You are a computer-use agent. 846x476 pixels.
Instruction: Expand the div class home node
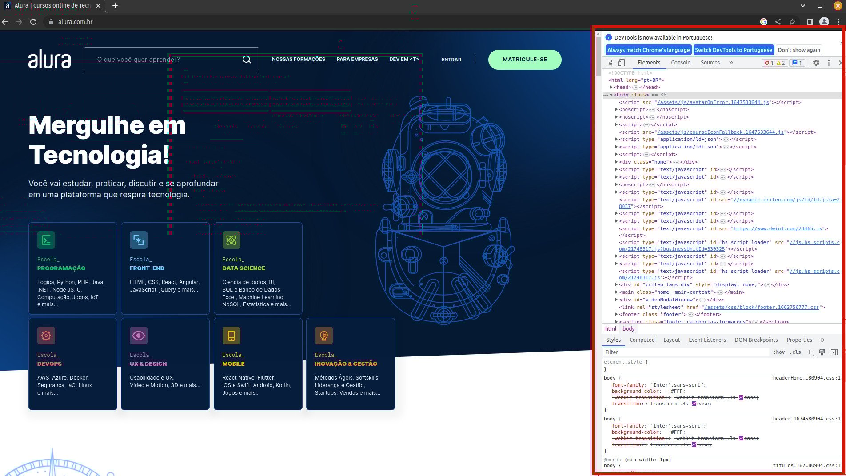point(616,162)
